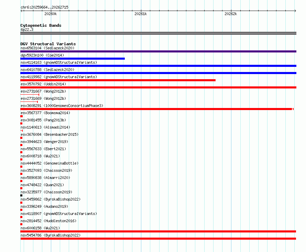Click the small red nsv3527093 marker
The image size is (306, 252).
(21, 174)
